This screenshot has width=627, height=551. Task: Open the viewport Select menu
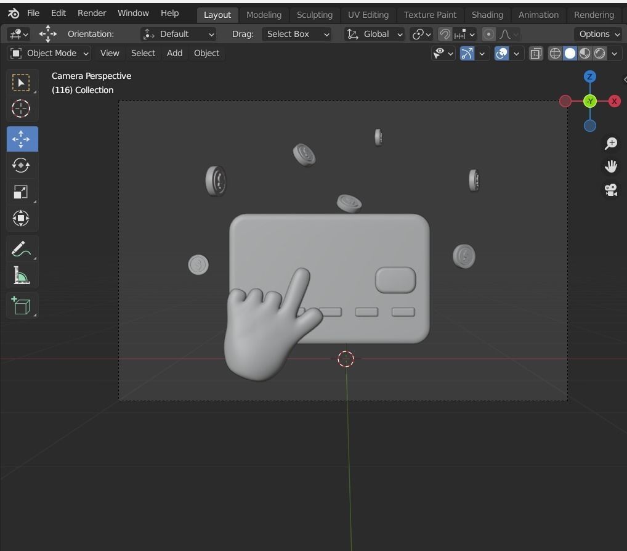(x=143, y=53)
